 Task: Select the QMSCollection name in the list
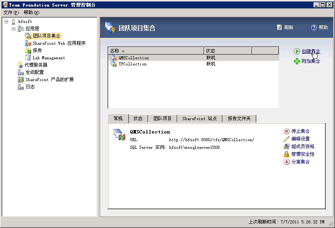(134, 58)
